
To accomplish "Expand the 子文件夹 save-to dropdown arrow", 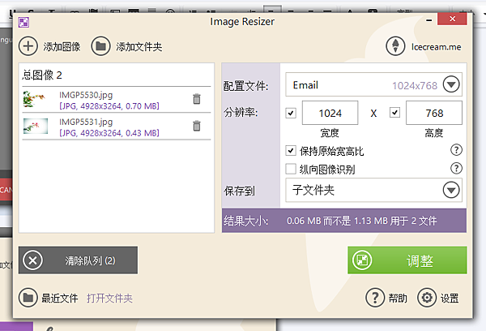I will click(x=451, y=190).
